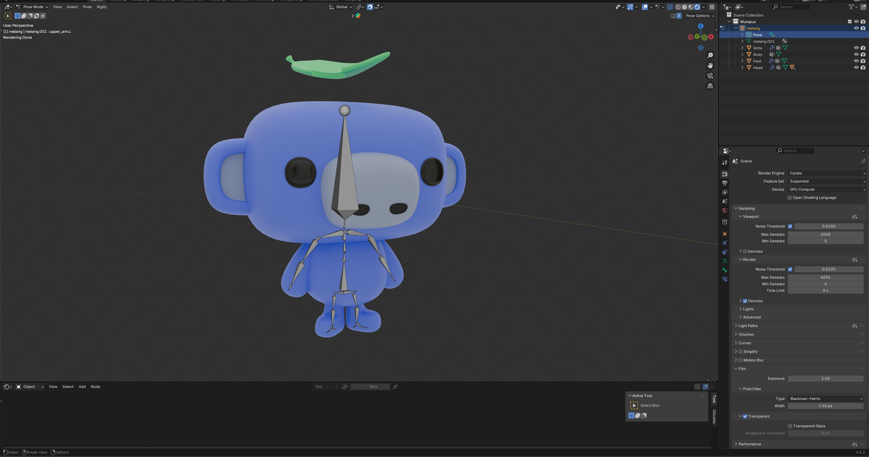
Task: Click the pan hand viewport icon
Action: [710, 66]
